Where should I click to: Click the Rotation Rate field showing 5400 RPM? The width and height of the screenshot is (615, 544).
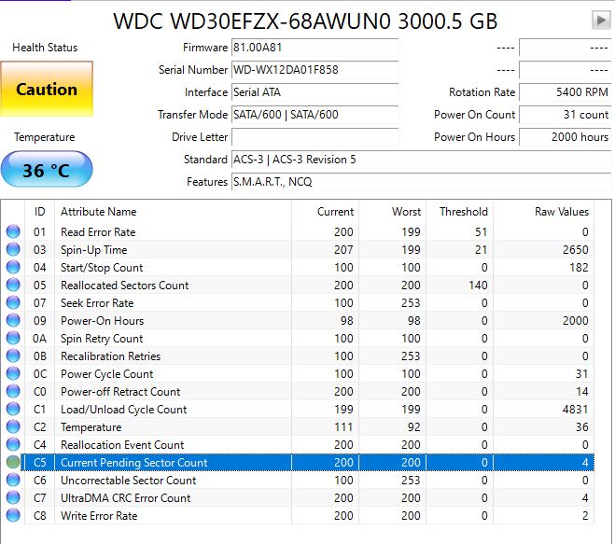565,92
